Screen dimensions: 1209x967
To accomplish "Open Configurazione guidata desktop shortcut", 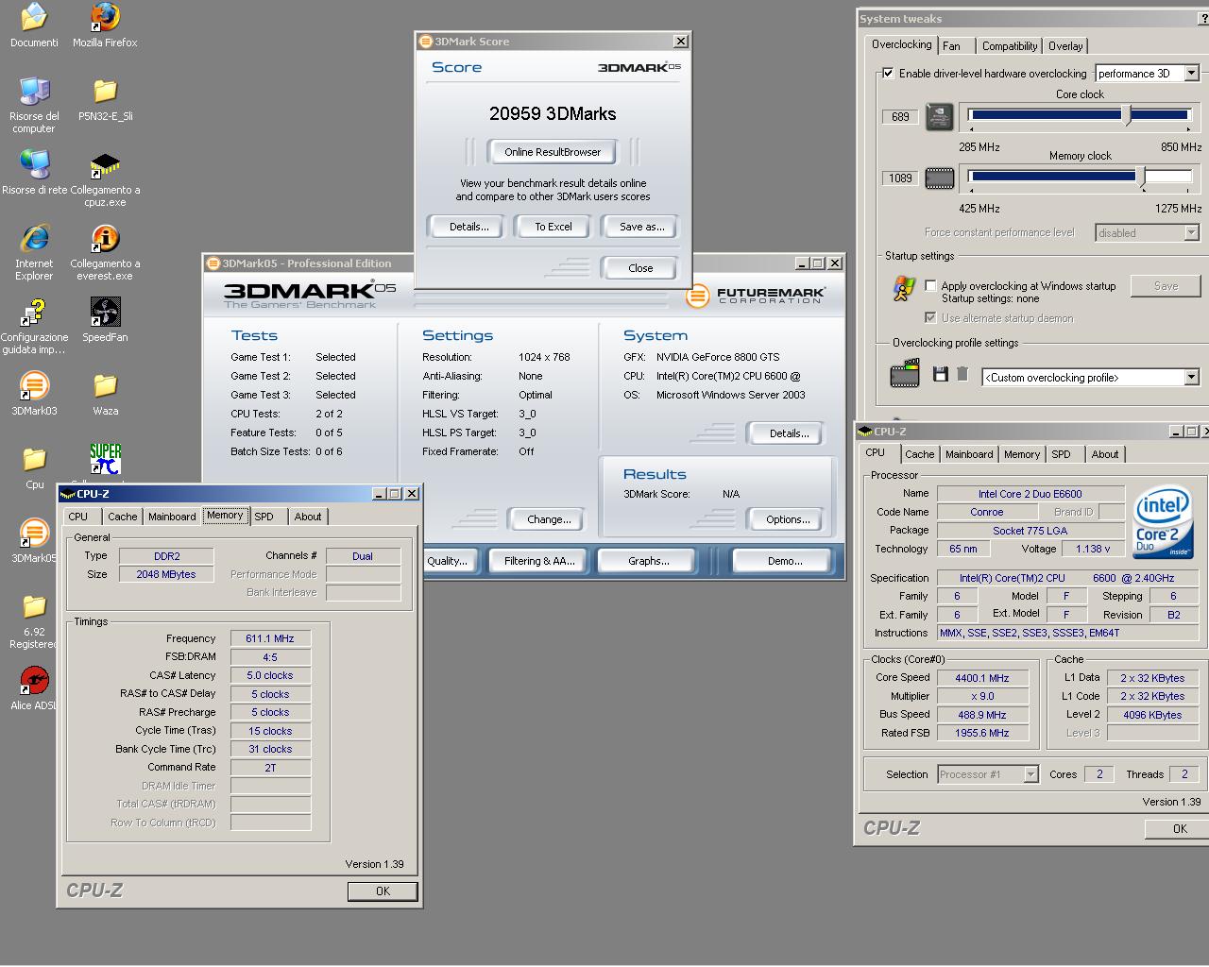I will click(x=34, y=326).
